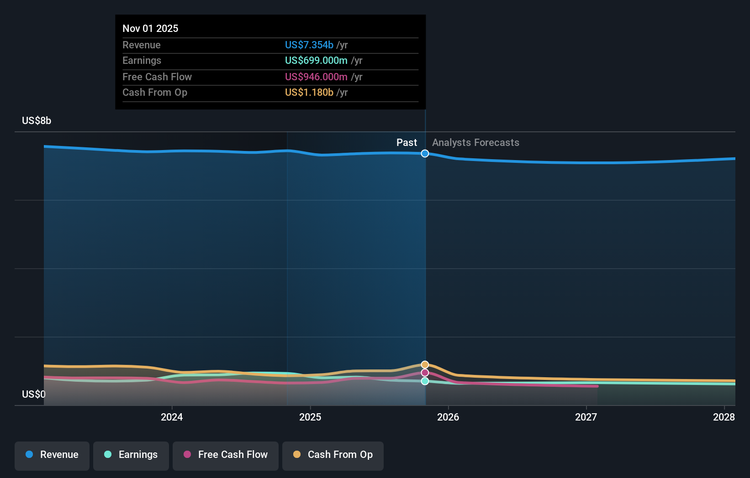
Task: Select the yellow Cash From Op chart marker
Action: click(x=424, y=364)
